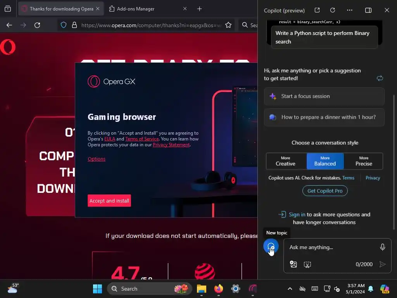397x298 pixels.
Task: Show hidden system tray icons
Action: [x=290, y=289]
